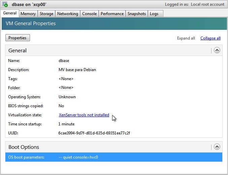
Task: Click the running VM icon beside dbase title
Action: coord(5,4)
